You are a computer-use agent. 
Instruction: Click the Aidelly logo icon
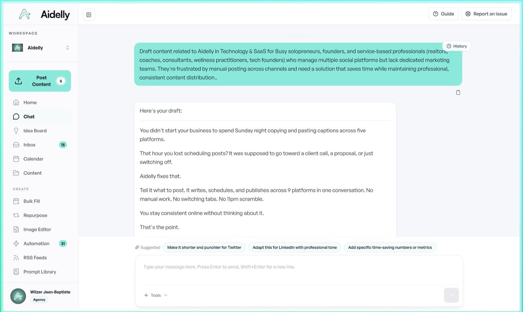point(24,14)
